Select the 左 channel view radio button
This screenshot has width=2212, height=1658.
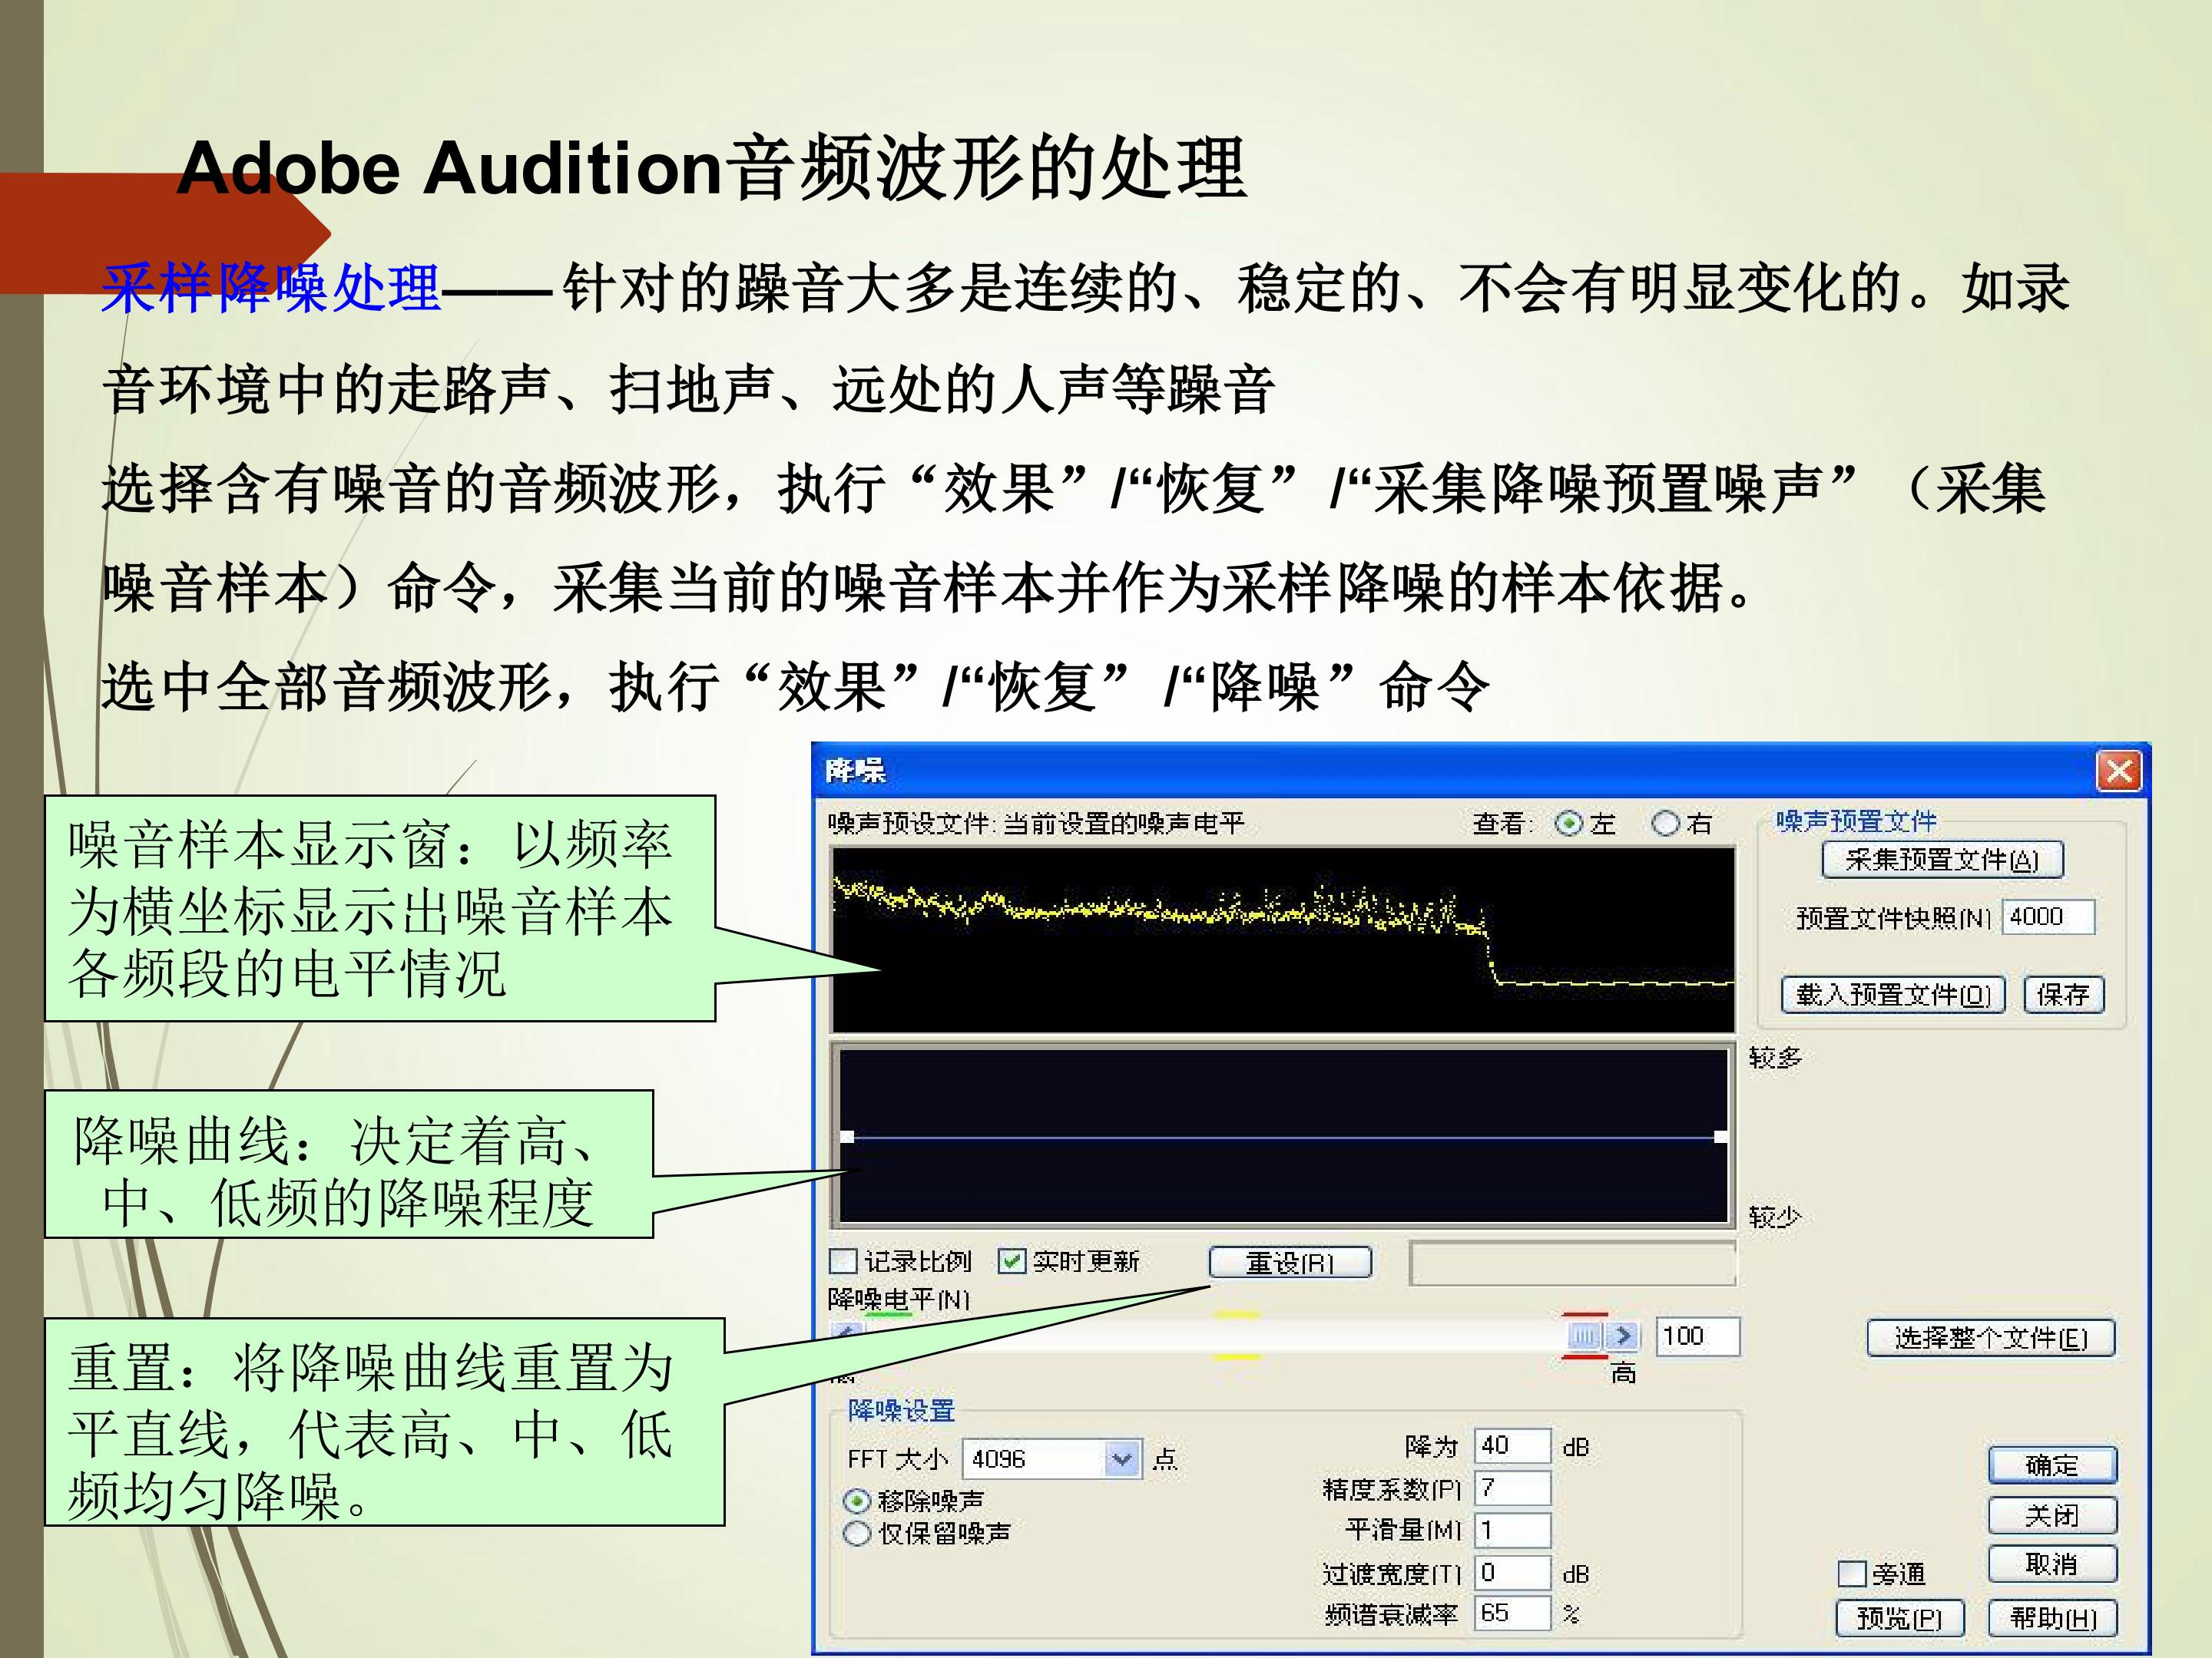coord(1569,824)
